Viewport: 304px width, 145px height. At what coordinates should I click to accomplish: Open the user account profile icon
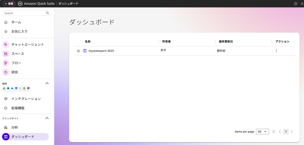(301, 4)
